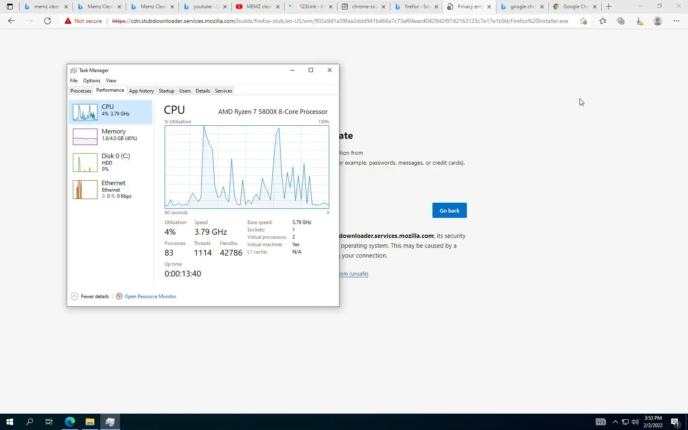688x430 pixels.
Task: Open the Details tab
Action: pos(203,91)
